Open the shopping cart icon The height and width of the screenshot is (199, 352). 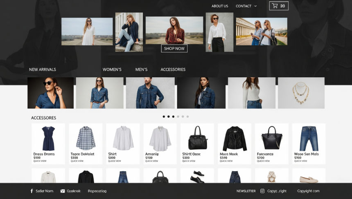pos(275,6)
